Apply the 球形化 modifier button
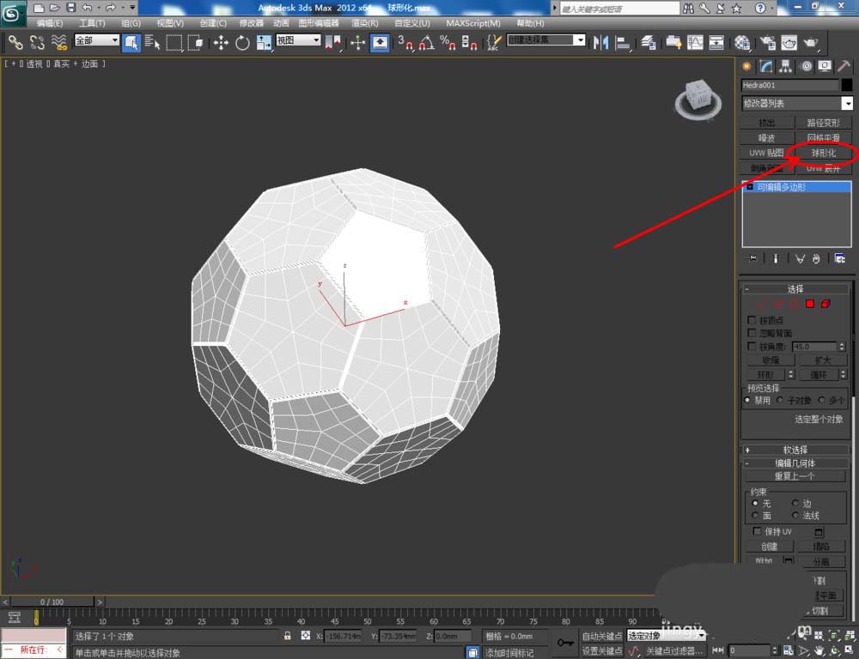Screen dimensions: 859x659 tap(823, 153)
